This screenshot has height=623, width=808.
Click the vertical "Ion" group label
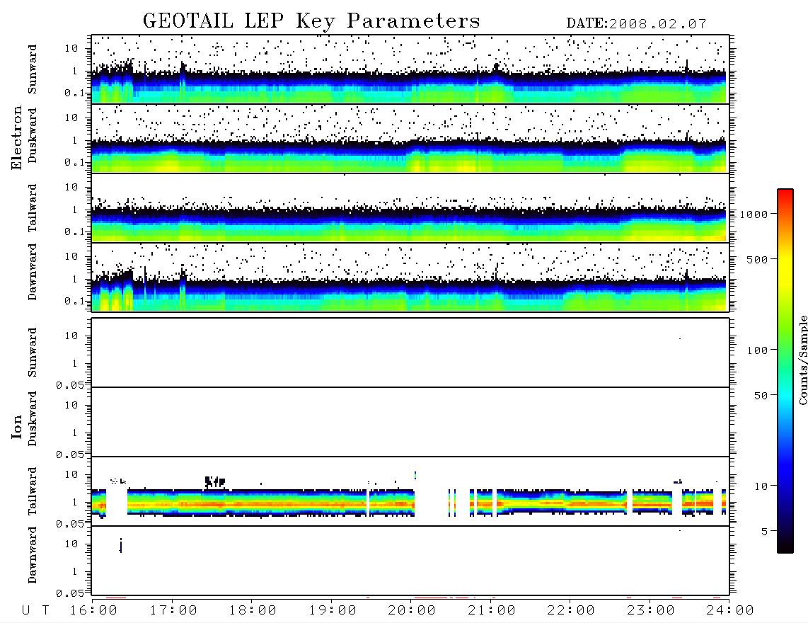click(17, 426)
